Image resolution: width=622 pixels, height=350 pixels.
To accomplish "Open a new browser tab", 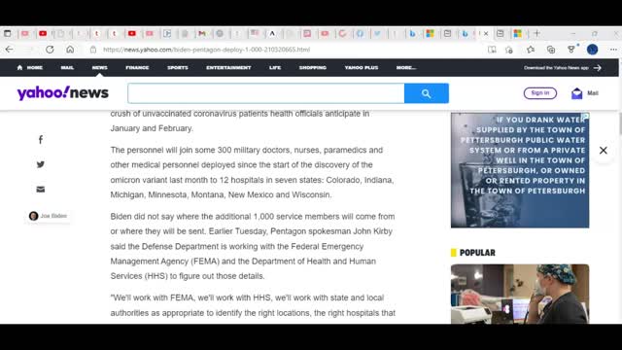I will click(536, 34).
